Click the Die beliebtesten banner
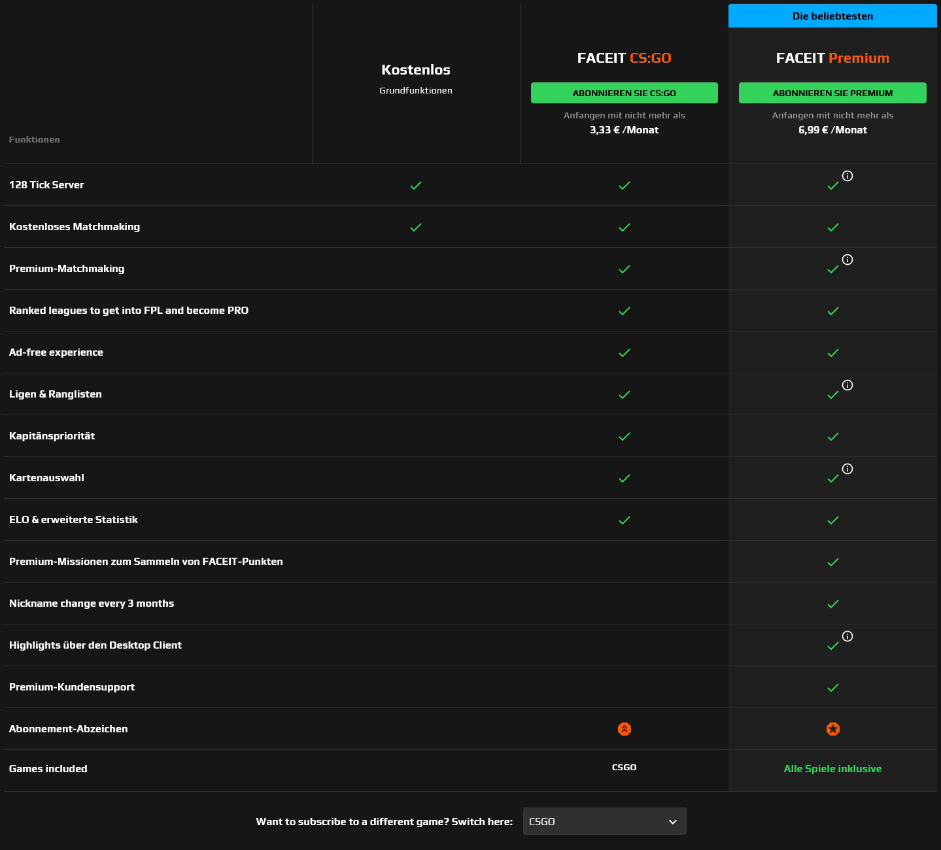This screenshot has height=850, width=941. (832, 16)
